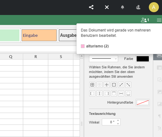162x137 pixels.
Task: Apply inner horizontal border
Action: 121,93
